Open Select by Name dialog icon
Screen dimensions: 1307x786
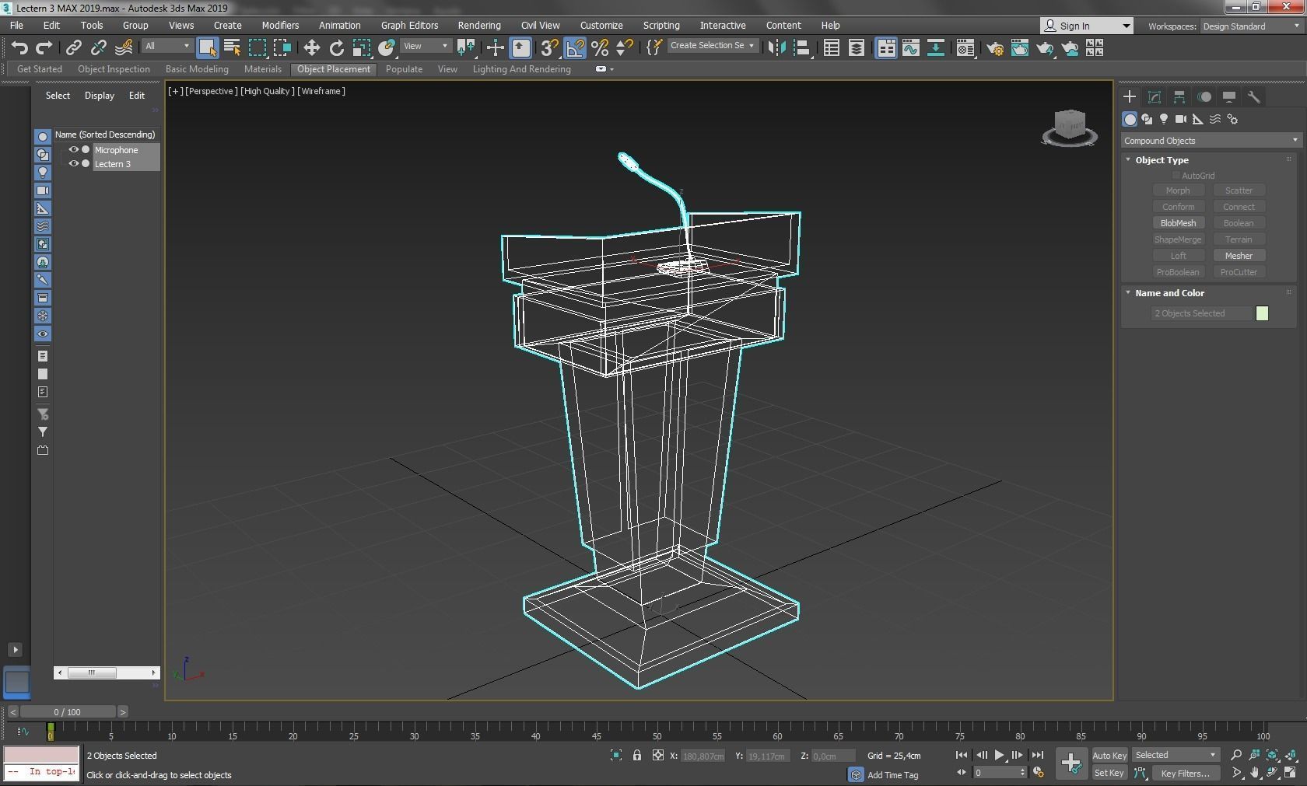232,48
